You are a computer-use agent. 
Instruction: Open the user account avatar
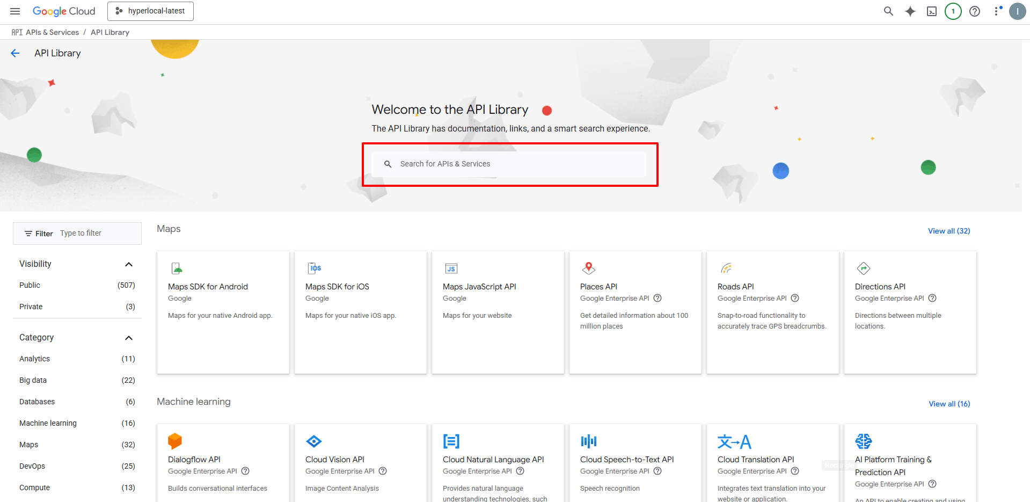tap(1018, 11)
